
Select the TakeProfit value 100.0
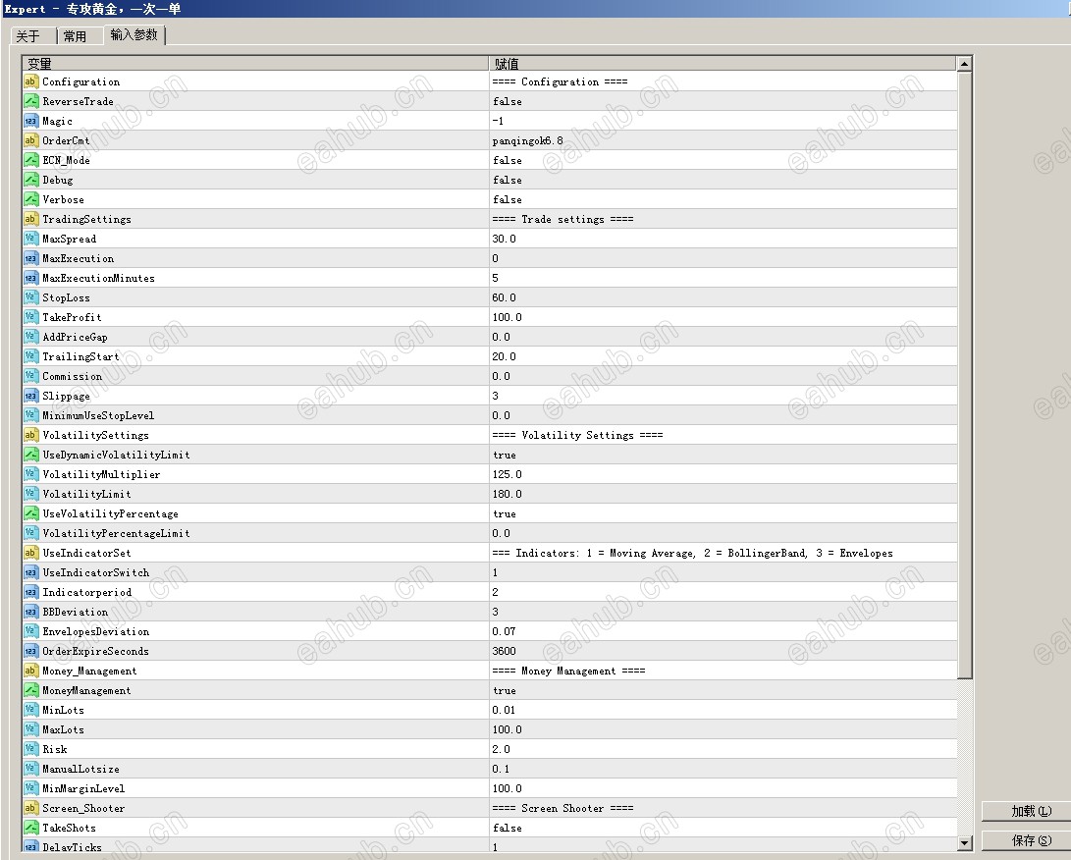(507, 318)
